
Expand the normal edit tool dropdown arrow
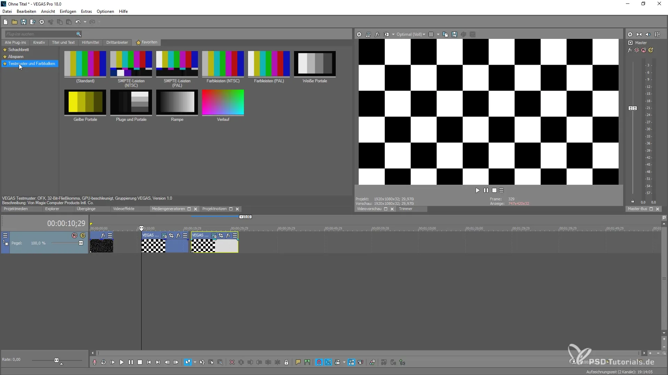(195, 362)
